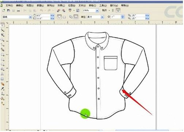Viewport: 184px width, 132px height.
Task: Click the Export icon
Action: click(64, 11)
